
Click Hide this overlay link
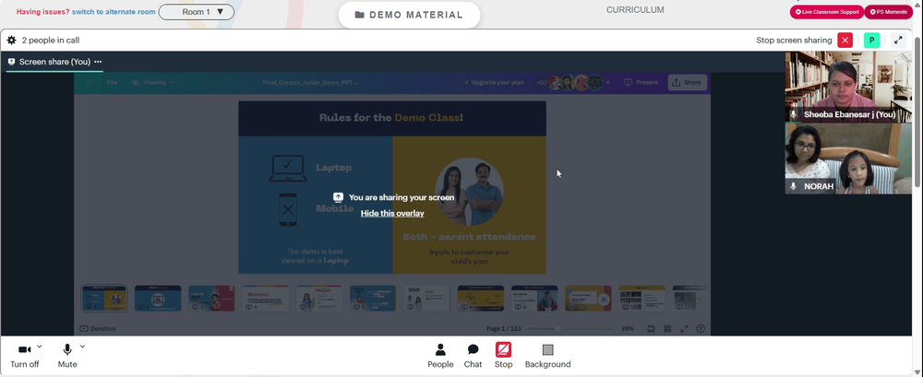pos(392,213)
